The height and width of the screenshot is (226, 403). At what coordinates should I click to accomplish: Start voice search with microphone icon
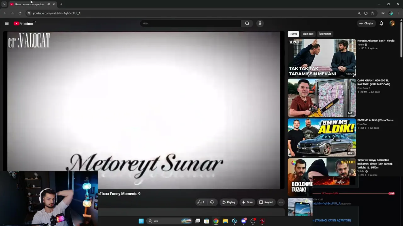tap(260, 23)
